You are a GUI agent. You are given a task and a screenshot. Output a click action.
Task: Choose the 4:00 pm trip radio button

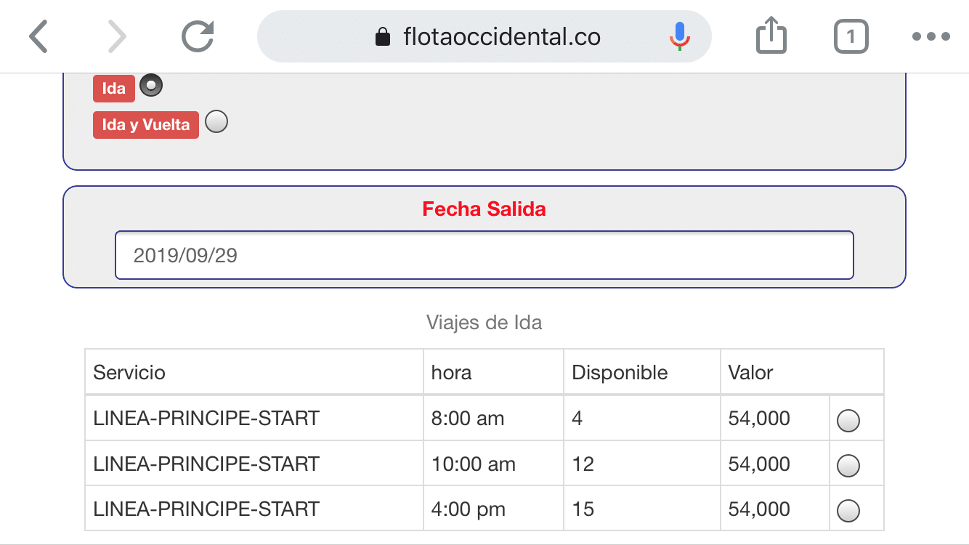(848, 511)
